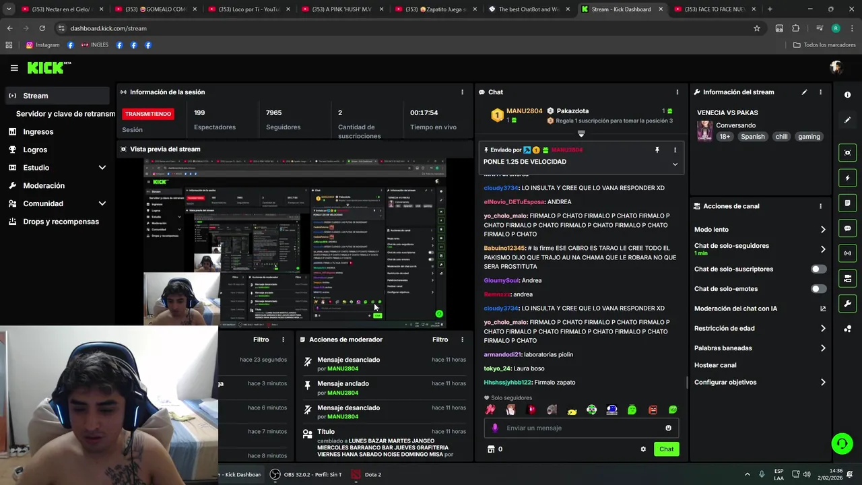Click the shop icon below the chat box
The height and width of the screenshot is (485, 862).
coord(491,449)
